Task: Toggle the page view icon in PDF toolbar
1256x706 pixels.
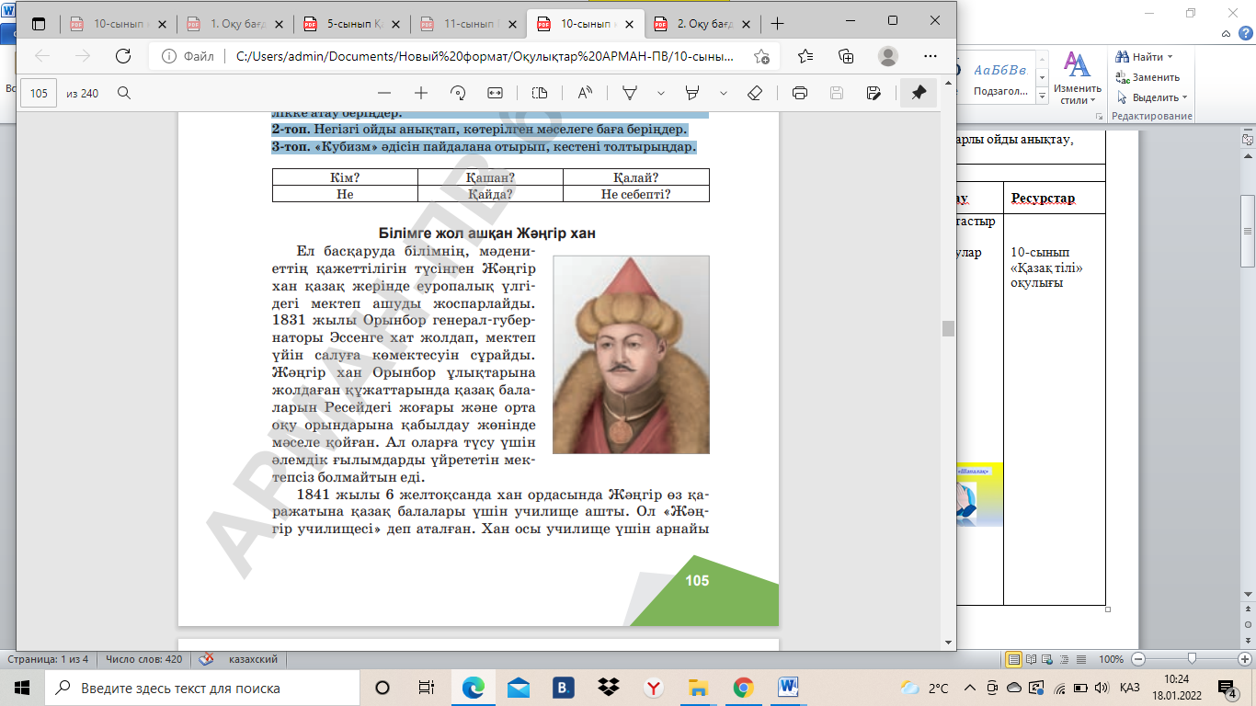Action: (540, 93)
